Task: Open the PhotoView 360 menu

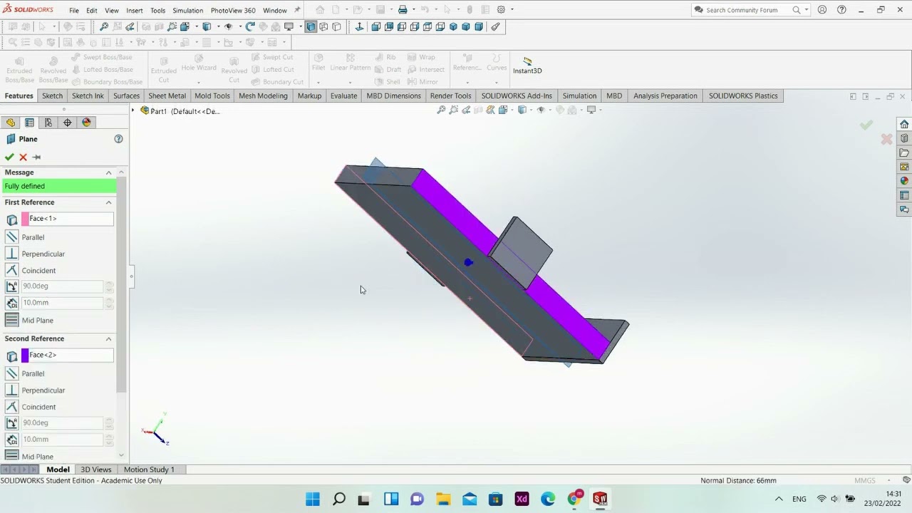Action: [233, 11]
